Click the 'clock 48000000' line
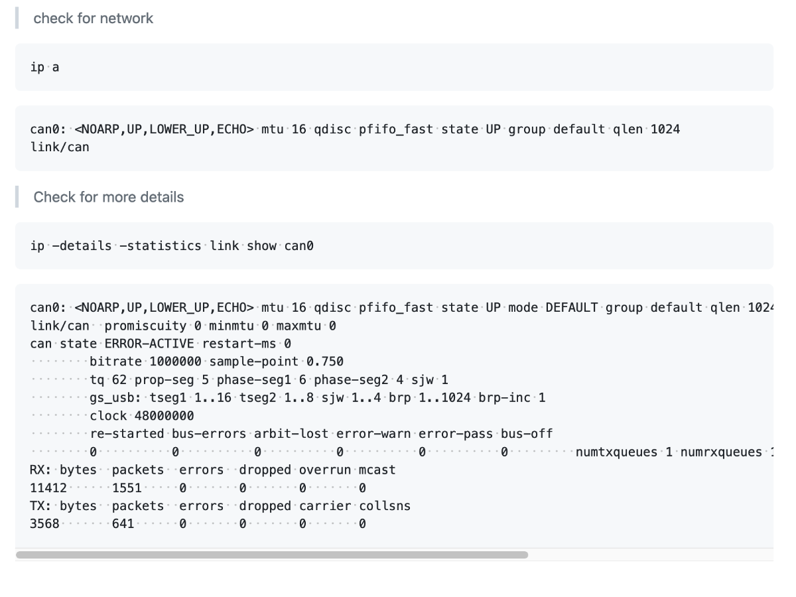Viewport: 796px width, 597px height. (x=142, y=416)
